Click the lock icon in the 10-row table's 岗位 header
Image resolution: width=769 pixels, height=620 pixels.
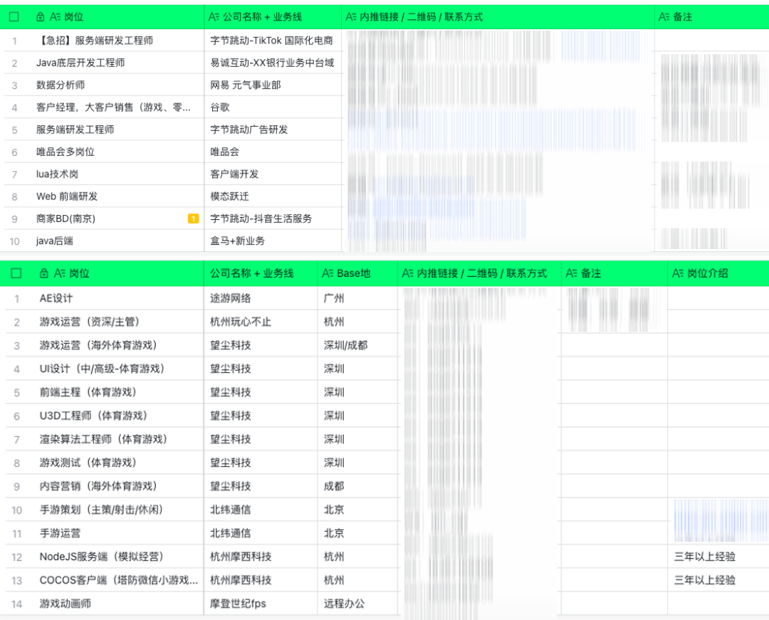40,17
